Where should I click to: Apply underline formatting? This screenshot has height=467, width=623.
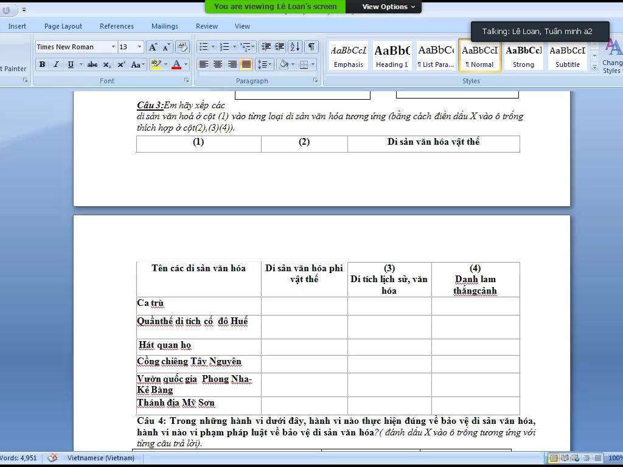coord(71,64)
